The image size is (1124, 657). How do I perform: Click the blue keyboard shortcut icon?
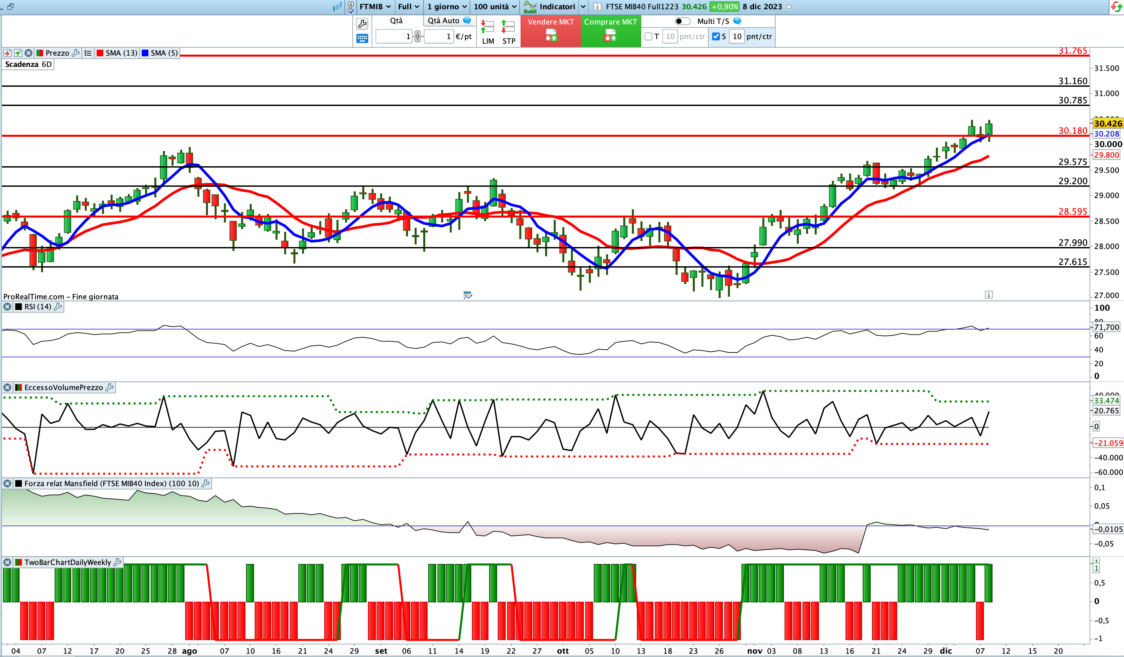tap(362, 39)
